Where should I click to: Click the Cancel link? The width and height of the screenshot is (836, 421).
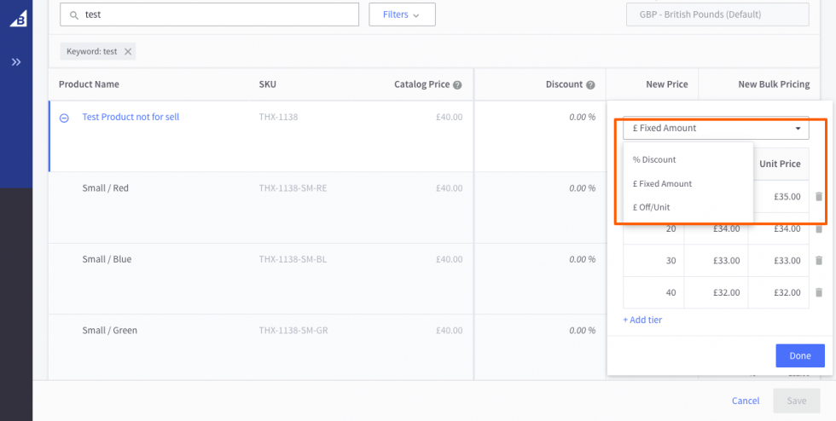pyautogui.click(x=745, y=401)
